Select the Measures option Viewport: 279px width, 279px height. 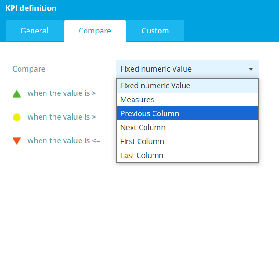click(x=187, y=100)
